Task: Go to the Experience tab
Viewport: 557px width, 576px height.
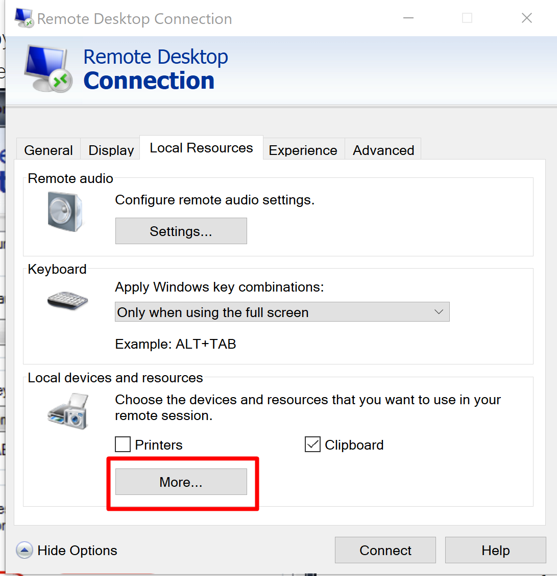Action: tap(303, 150)
